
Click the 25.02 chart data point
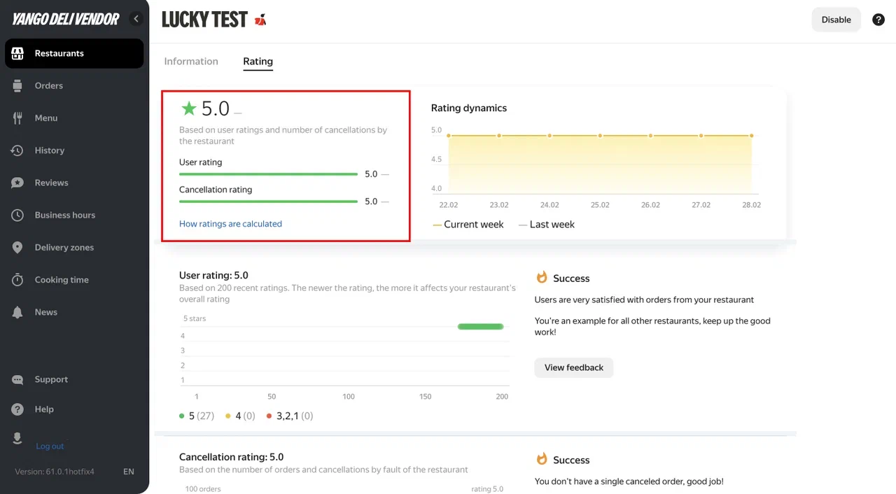click(600, 136)
